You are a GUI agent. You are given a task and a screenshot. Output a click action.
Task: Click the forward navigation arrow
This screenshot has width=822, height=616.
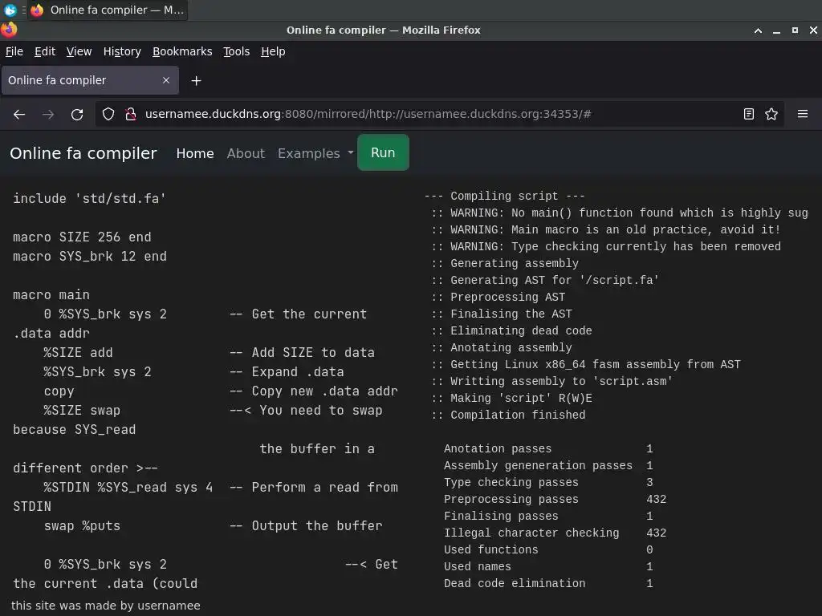pos(48,114)
